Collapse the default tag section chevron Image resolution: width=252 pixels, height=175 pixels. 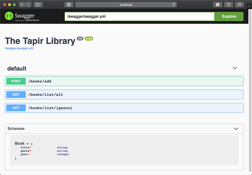click(235, 68)
